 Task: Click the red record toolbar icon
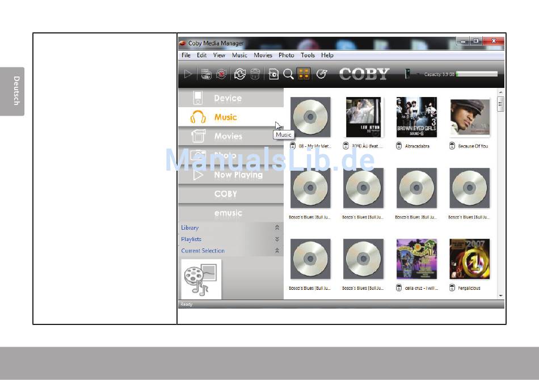point(222,74)
